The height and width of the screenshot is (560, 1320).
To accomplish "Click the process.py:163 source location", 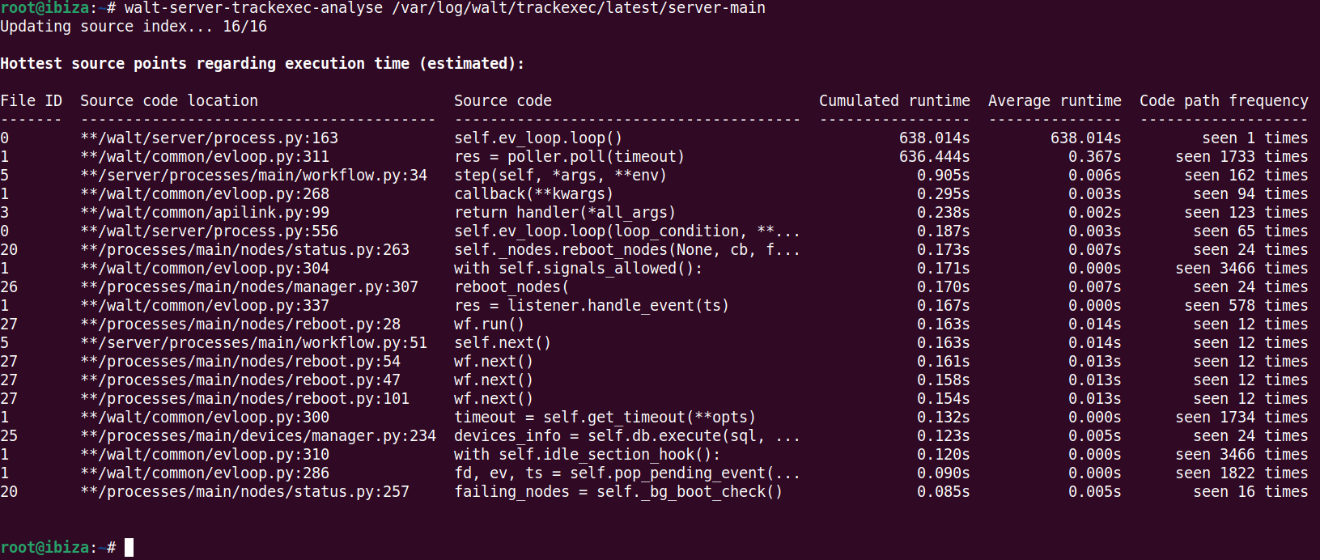I will pos(209,138).
